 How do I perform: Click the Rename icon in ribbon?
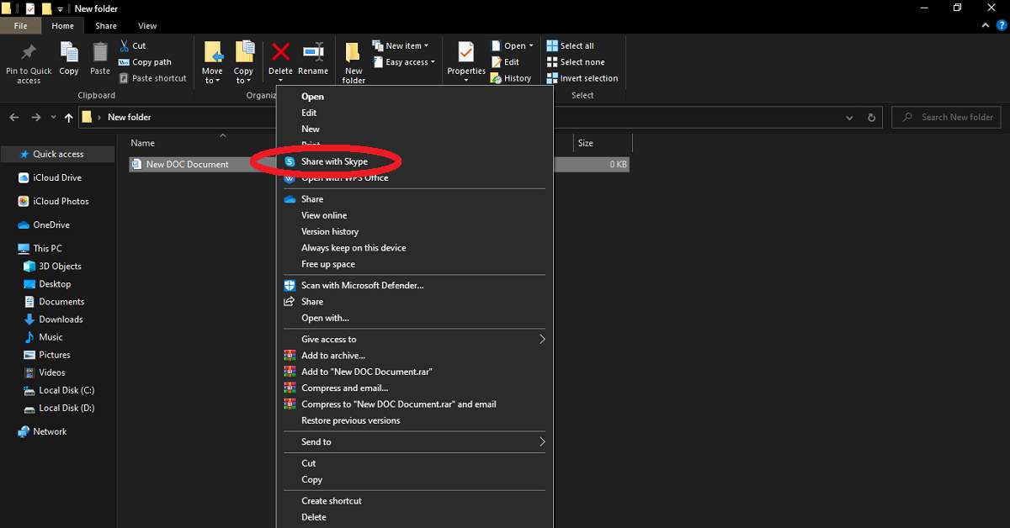[x=313, y=53]
